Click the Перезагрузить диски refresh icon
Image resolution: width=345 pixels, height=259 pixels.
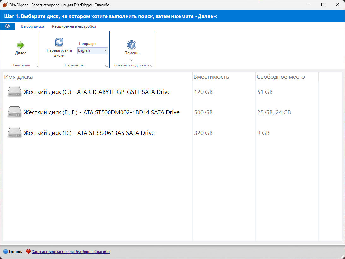(x=59, y=42)
